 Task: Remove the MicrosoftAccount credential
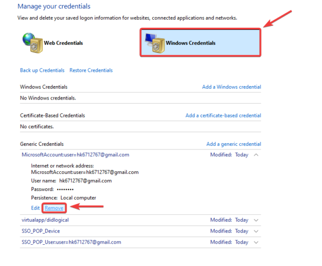click(x=54, y=207)
